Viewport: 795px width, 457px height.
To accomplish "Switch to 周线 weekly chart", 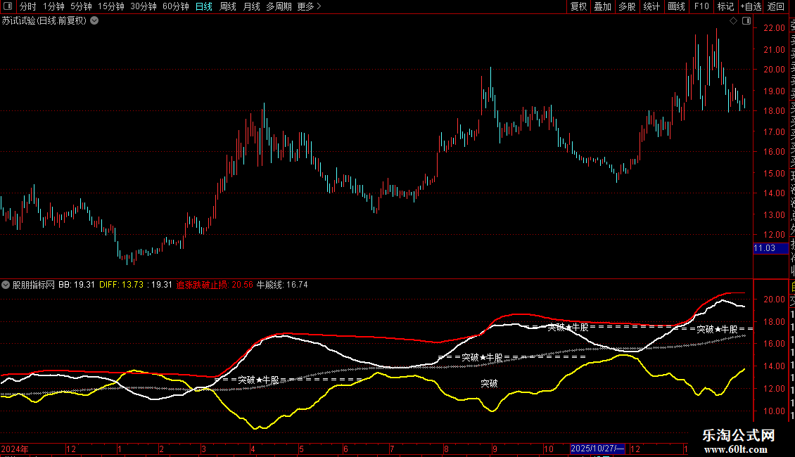I will click(x=228, y=6).
